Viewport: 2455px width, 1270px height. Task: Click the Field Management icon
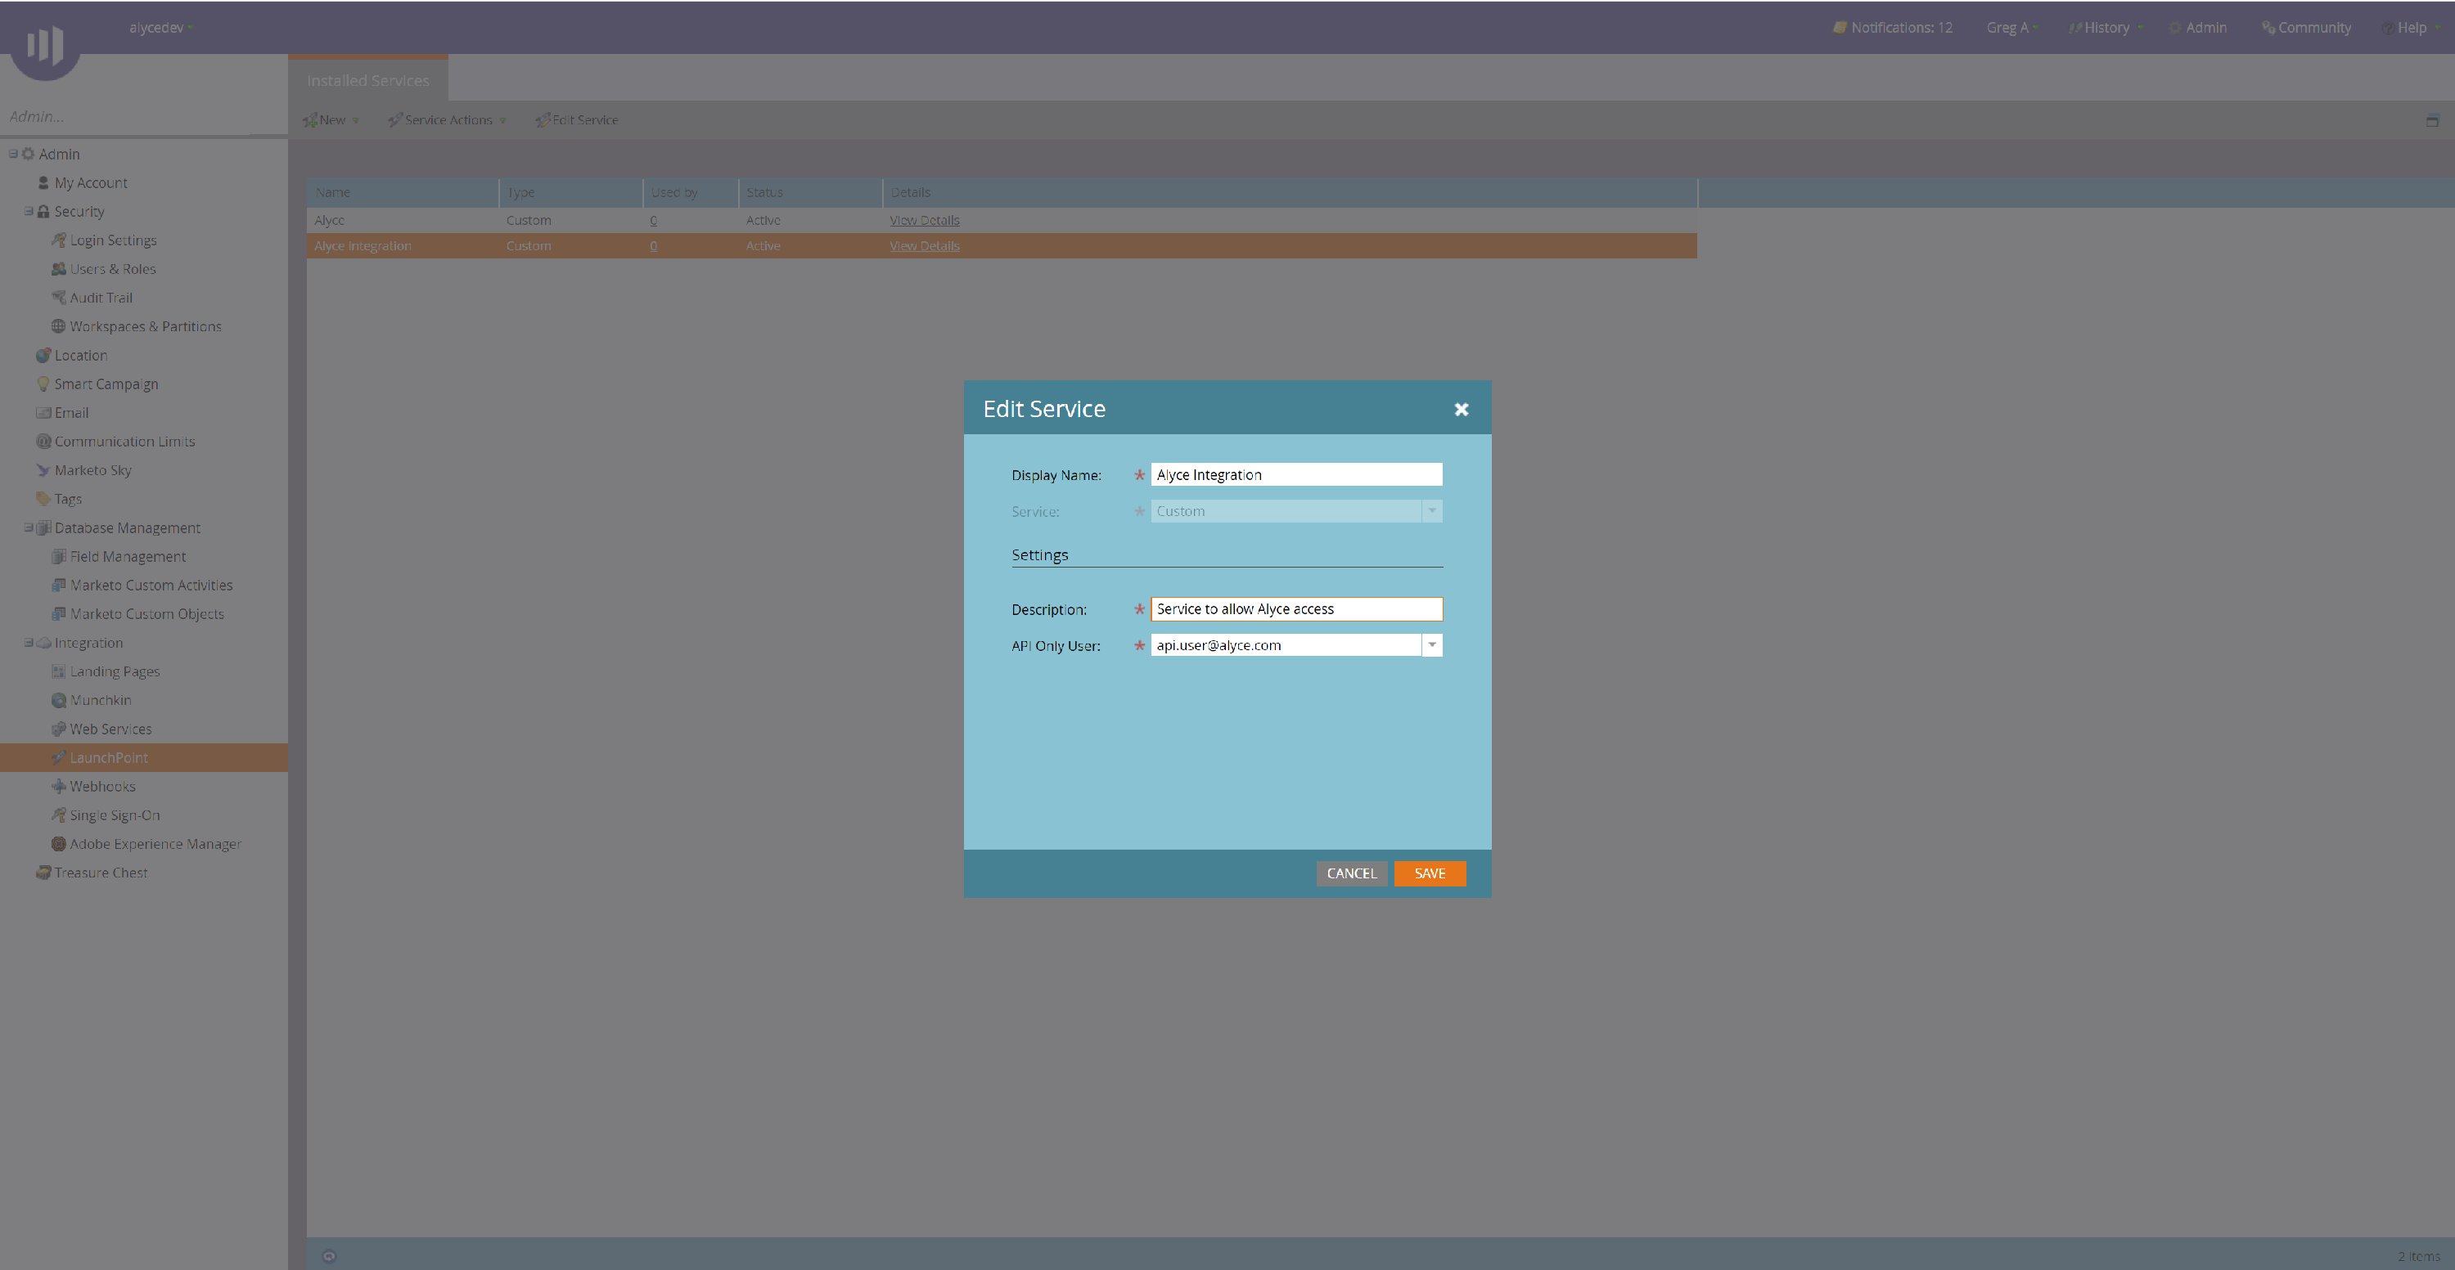[x=58, y=556]
